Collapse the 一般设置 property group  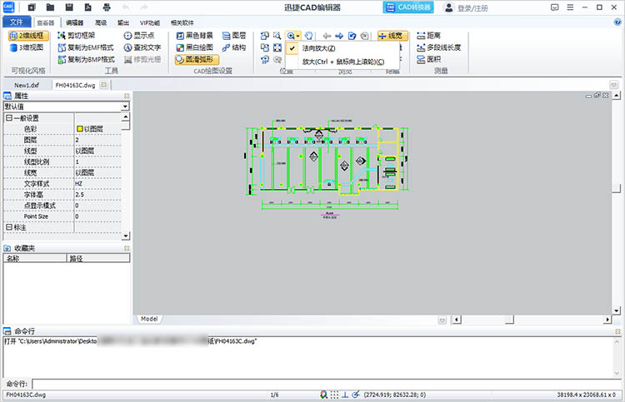coord(8,118)
